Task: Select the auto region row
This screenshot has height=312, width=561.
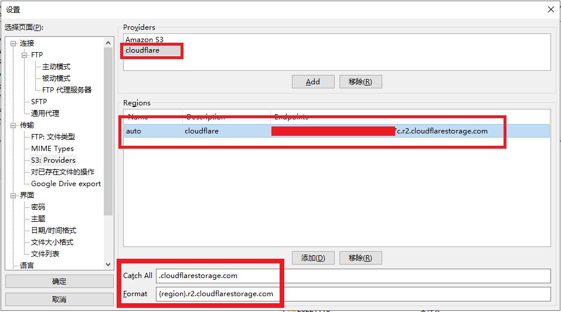Action: coord(336,131)
